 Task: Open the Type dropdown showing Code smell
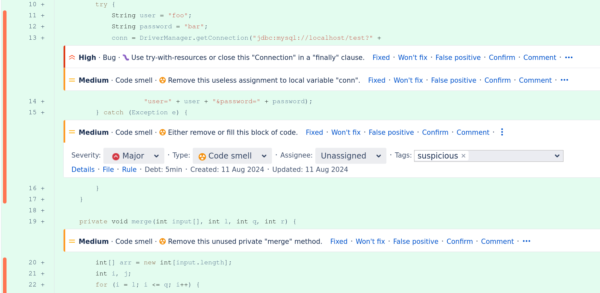[232, 156]
